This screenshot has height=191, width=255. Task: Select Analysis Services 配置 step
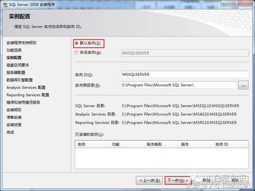point(26,87)
